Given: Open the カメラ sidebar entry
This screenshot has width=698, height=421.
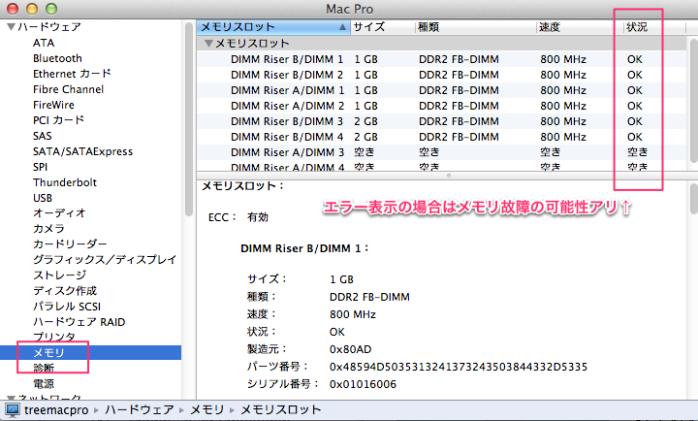Looking at the screenshot, I should click(48, 229).
